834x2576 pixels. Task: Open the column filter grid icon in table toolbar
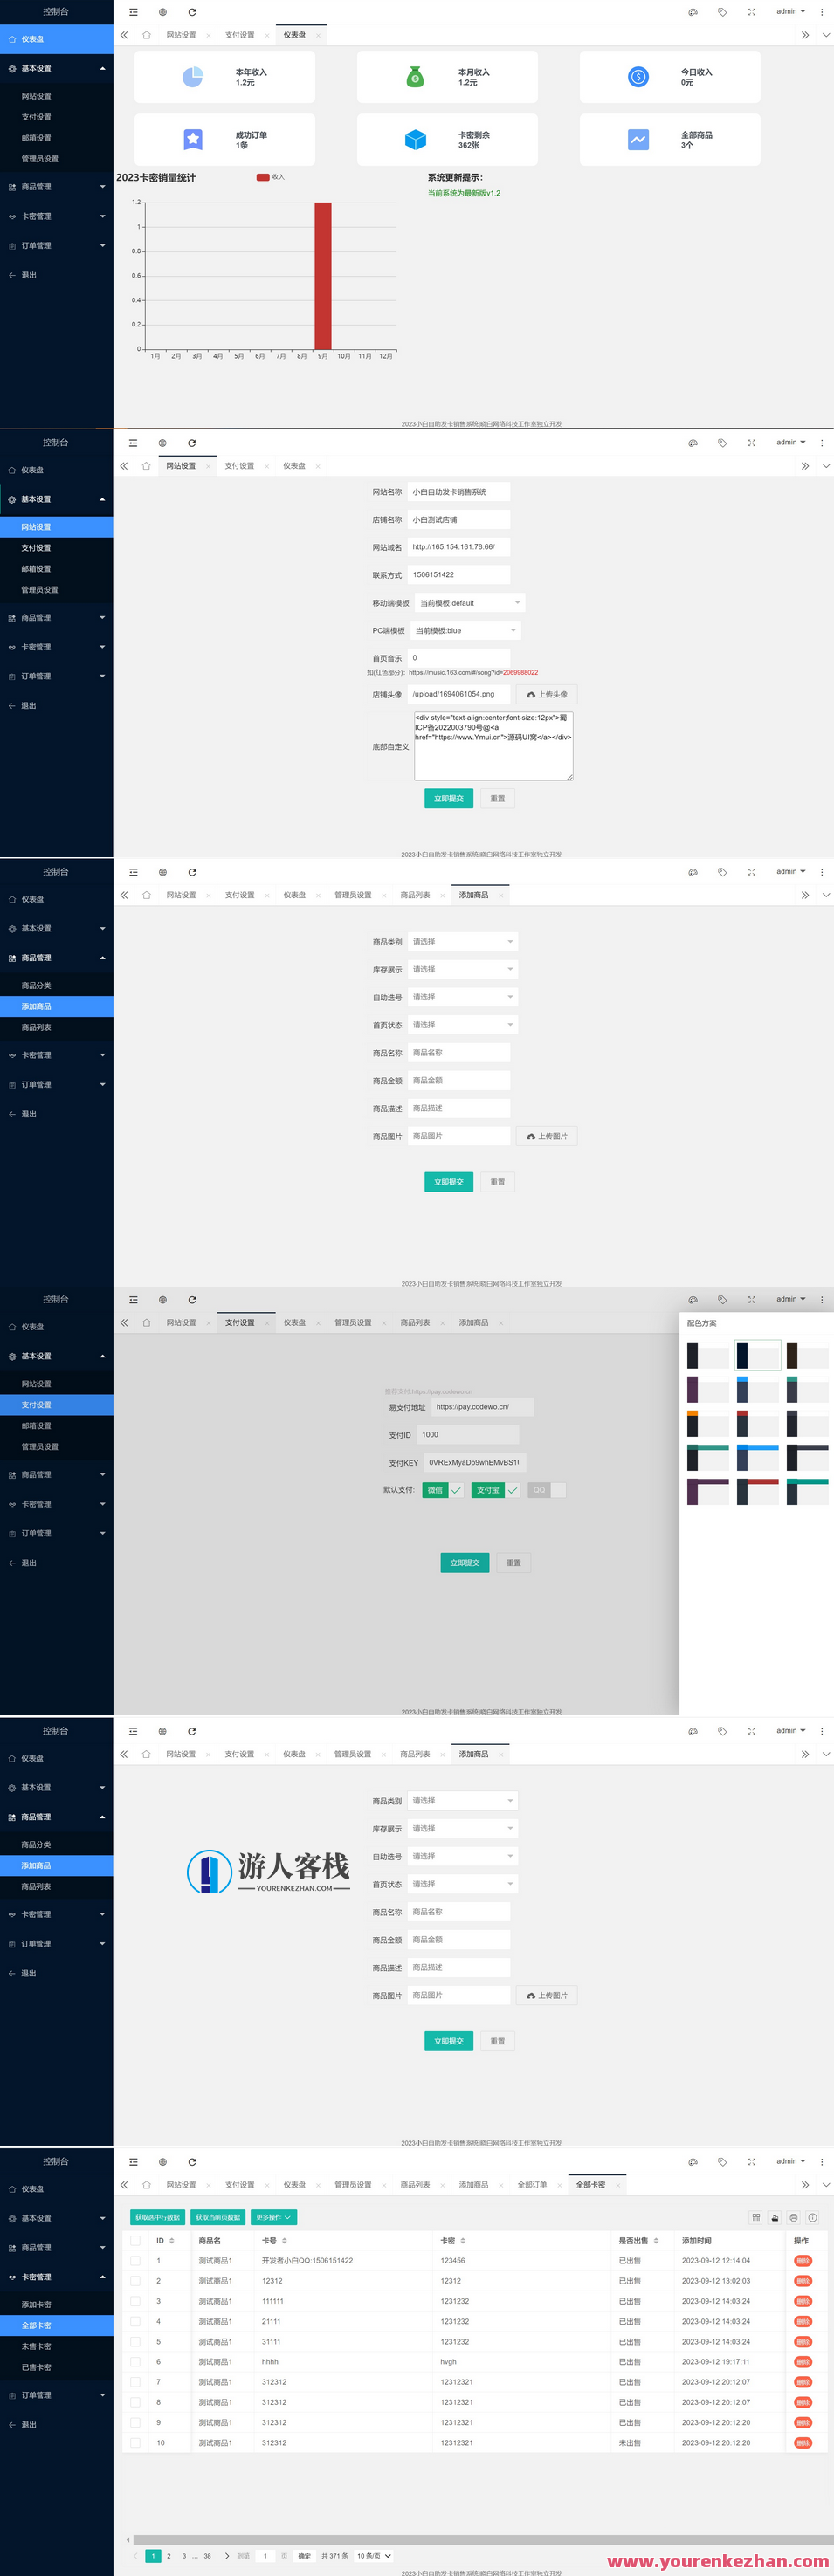(756, 2217)
